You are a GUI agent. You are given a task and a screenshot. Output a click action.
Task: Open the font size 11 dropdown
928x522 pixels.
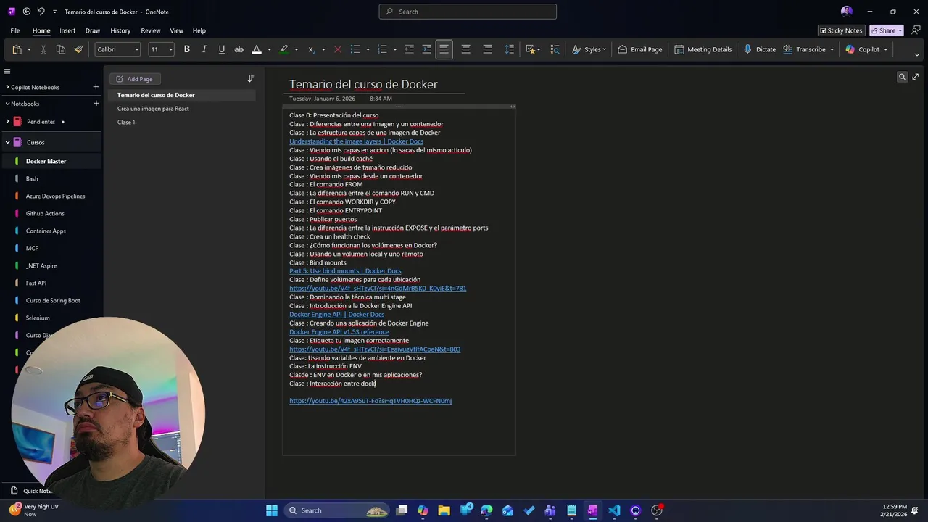[x=170, y=49]
